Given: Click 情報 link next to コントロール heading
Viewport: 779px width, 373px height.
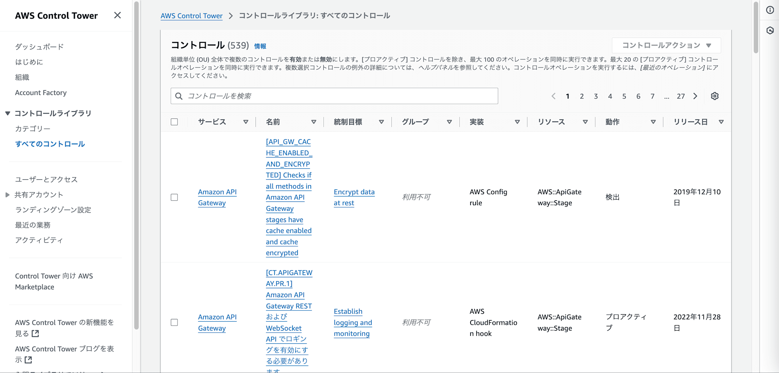Looking at the screenshot, I should click(x=260, y=46).
